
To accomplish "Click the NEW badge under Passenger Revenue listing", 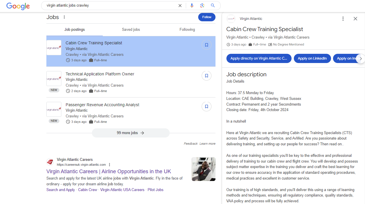I will tap(54, 121).
